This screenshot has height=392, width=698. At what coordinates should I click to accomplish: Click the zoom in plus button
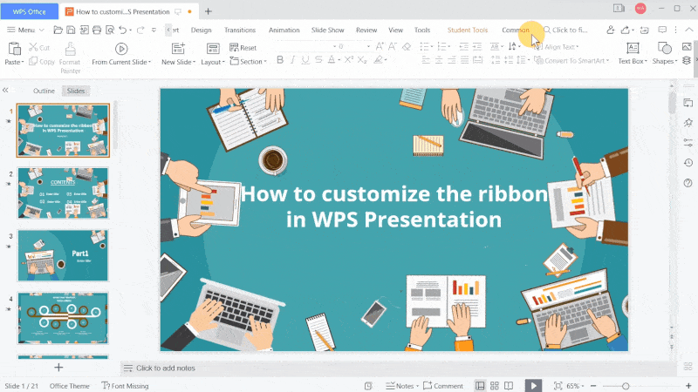pyautogui.click(x=688, y=386)
